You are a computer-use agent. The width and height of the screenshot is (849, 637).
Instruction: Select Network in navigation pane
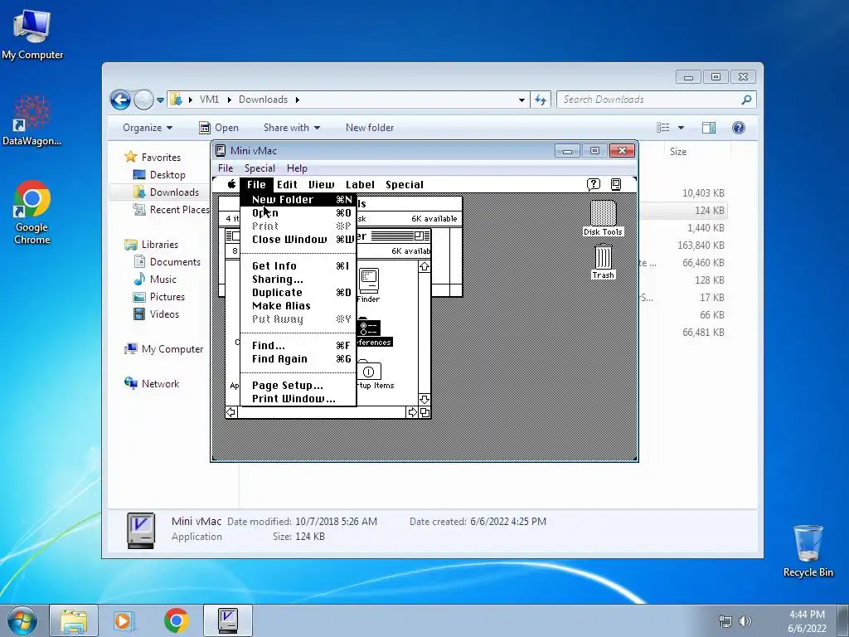[153, 384]
